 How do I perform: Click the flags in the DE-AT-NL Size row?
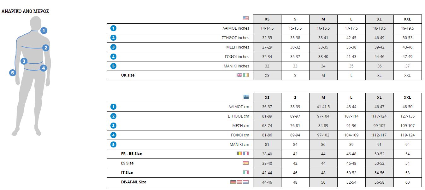point(239,182)
